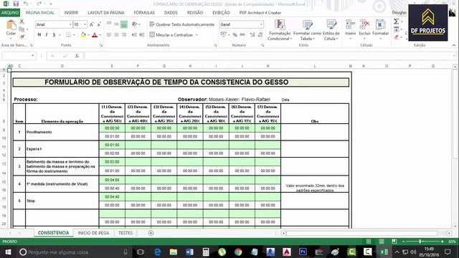Switch to the INSERIR ribbon tab
The width and height of the screenshot is (459, 258).
click(71, 13)
